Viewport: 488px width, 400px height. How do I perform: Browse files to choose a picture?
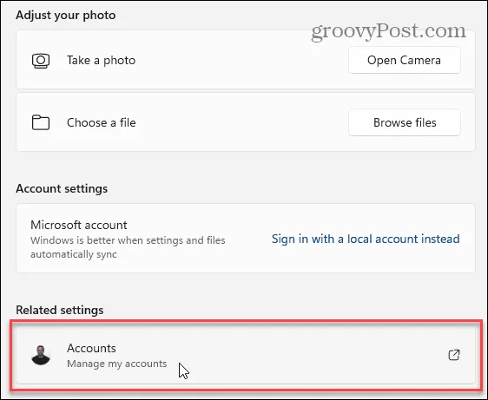pyautogui.click(x=405, y=122)
